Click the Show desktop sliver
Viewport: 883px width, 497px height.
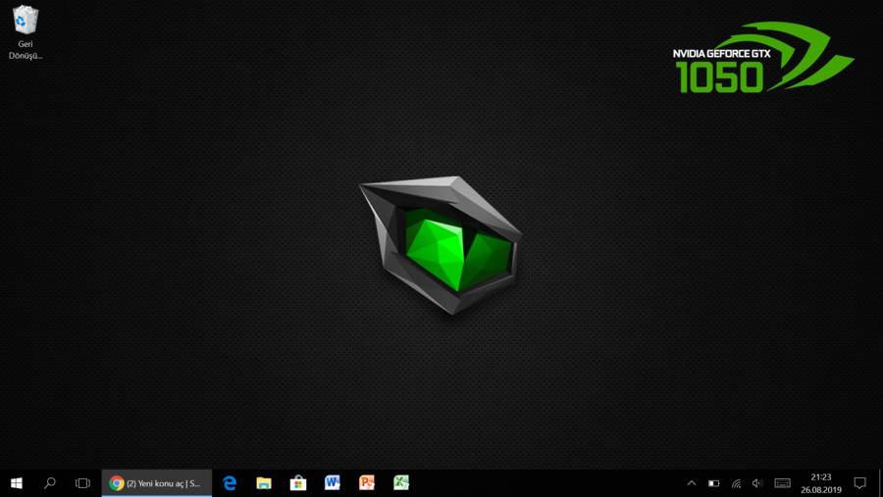pyautogui.click(x=880, y=483)
